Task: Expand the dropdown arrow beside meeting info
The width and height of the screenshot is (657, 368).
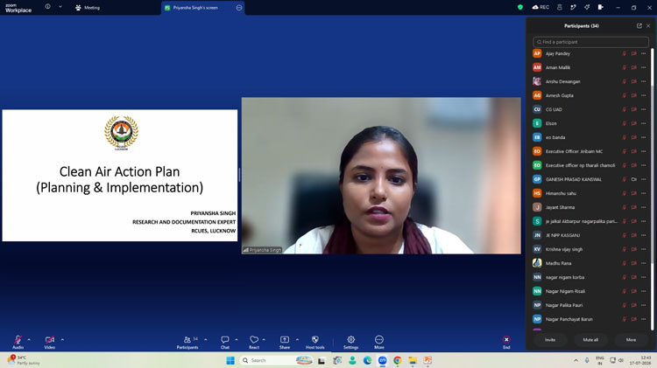Action: coord(60,7)
